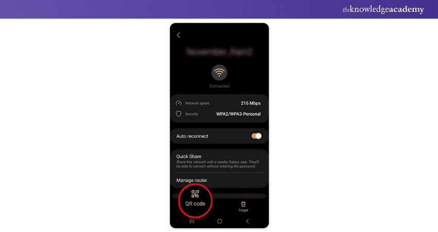This screenshot has height=232, width=438.
Task: Open recent apps from navigation bar
Action: pos(192,221)
